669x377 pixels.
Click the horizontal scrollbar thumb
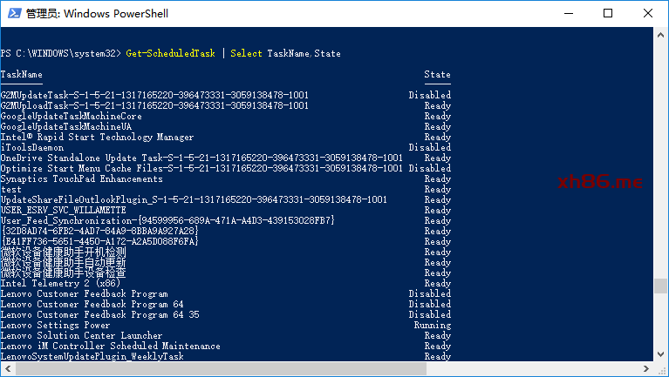pyautogui.click(x=221, y=368)
